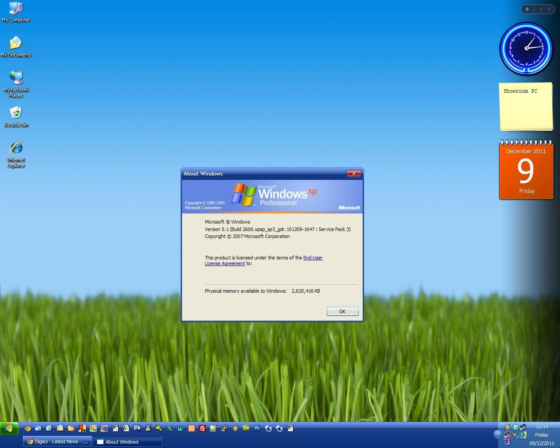Click the volume icon in the system tray

click(515, 434)
